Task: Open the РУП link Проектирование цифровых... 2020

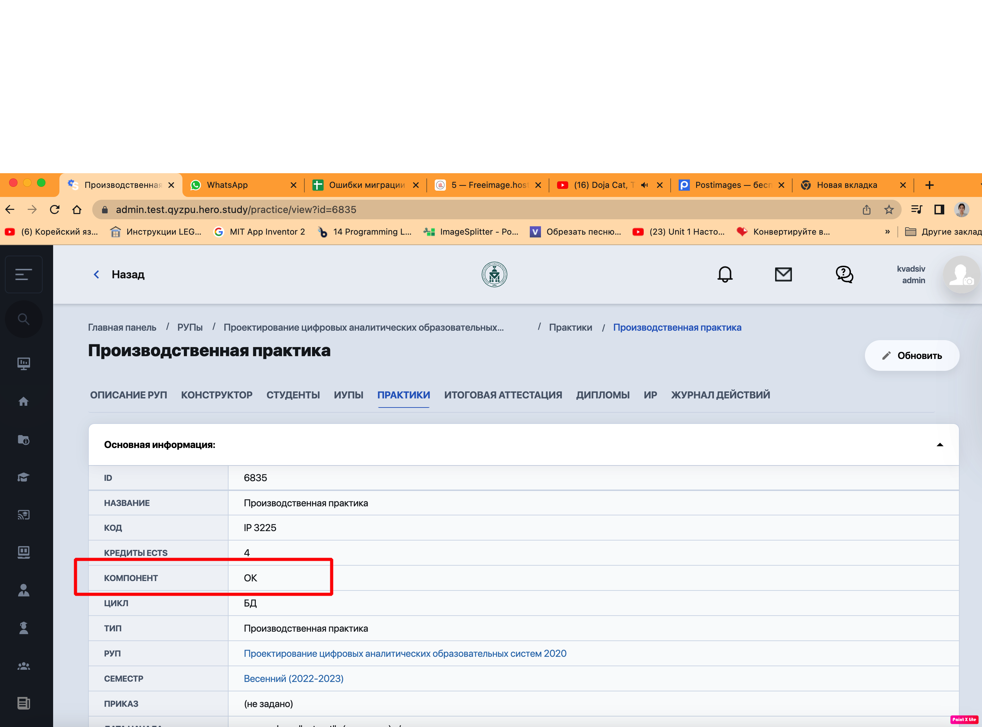Action: (x=405, y=653)
